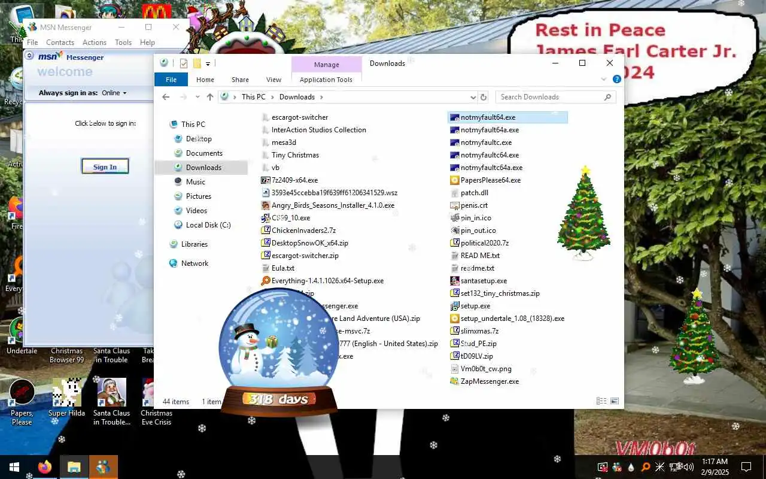Expand the ribbon with the chevron arrow
This screenshot has width=766, height=479.
click(604, 79)
